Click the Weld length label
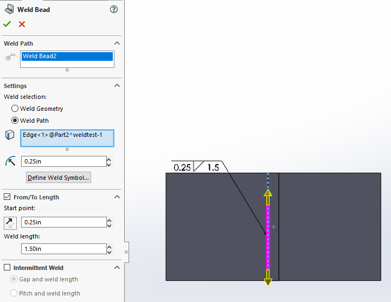 (x=22, y=236)
